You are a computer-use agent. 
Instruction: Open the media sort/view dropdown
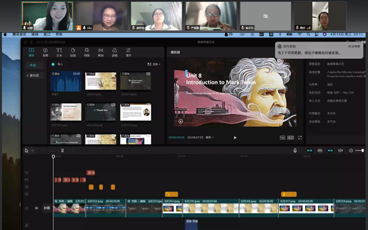154,64
